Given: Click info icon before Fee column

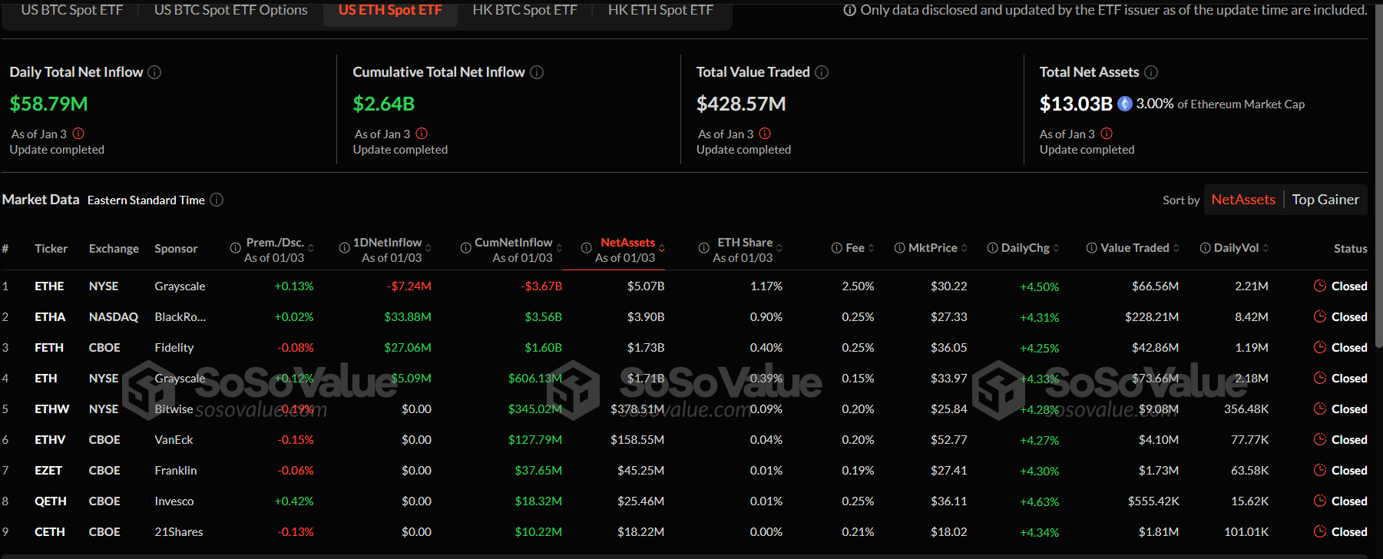Looking at the screenshot, I should (837, 248).
